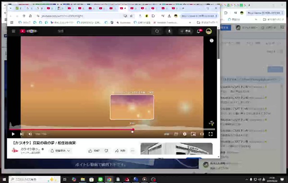Viewport: 288px width, 183px height.
Task: Open channel watermark on video corner
Action: (x=211, y=123)
